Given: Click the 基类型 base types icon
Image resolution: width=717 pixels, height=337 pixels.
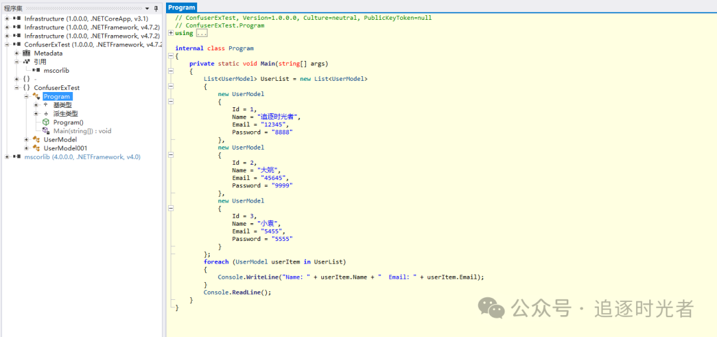Looking at the screenshot, I should [46, 105].
